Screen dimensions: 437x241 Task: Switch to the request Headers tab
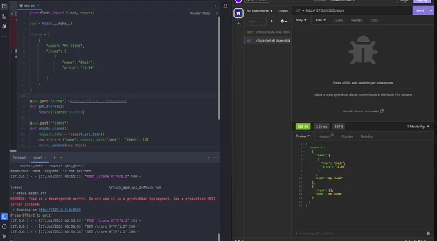click(x=357, y=21)
